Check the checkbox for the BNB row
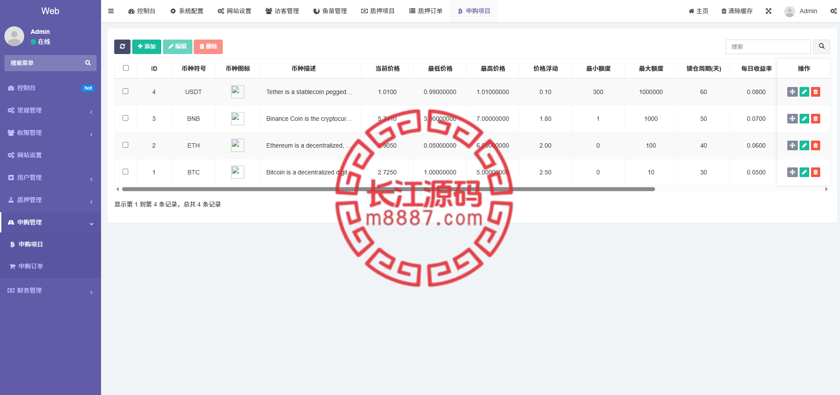This screenshot has width=840, height=395. 125,118
